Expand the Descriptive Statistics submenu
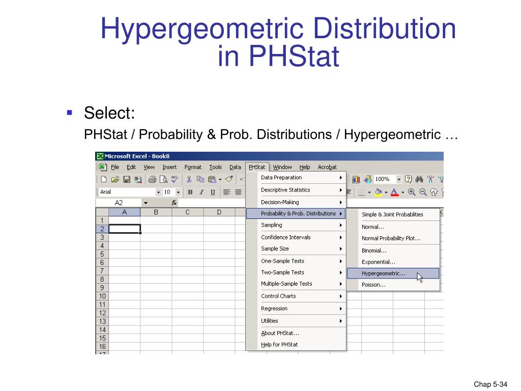Image resolution: width=521 pixels, height=391 pixels. point(296,190)
